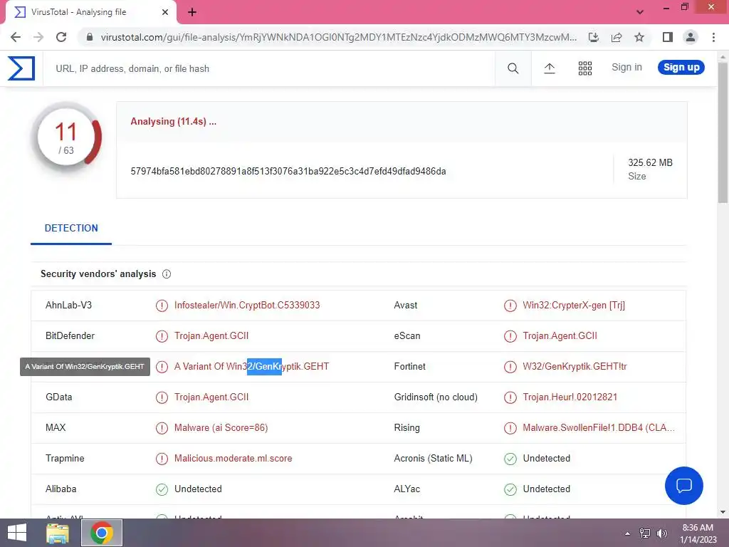Show hidden tray icons arrow
Viewport: 729px width, 547px height.
pos(628,533)
